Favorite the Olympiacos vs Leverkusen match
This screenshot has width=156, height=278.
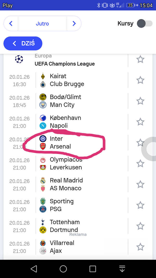tap(140, 164)
